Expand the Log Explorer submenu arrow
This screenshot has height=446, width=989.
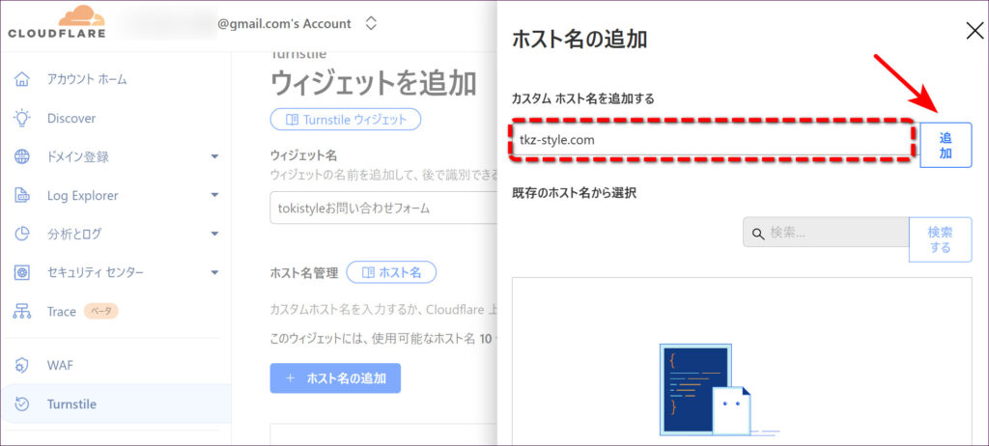point(214,195)
